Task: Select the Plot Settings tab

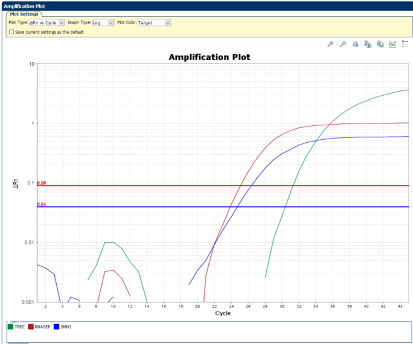Action: (x=24, y=14)
